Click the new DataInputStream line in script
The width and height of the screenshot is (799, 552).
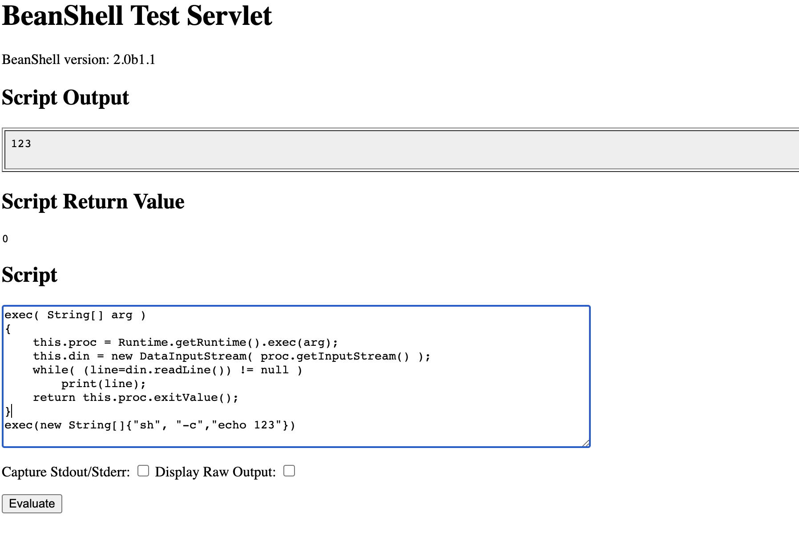(x=231, y=356)
